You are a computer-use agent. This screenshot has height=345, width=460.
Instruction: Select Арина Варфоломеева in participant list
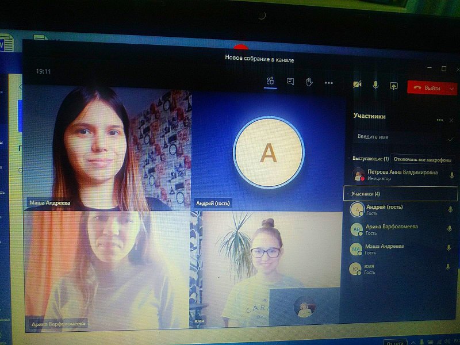coord(401,229)
